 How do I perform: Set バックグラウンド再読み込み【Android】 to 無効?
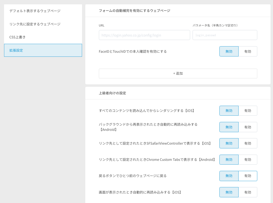229,127
